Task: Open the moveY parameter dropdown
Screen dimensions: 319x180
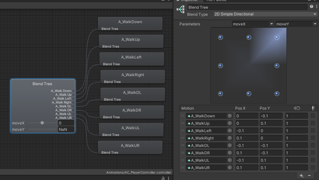Action: point(296,24)
